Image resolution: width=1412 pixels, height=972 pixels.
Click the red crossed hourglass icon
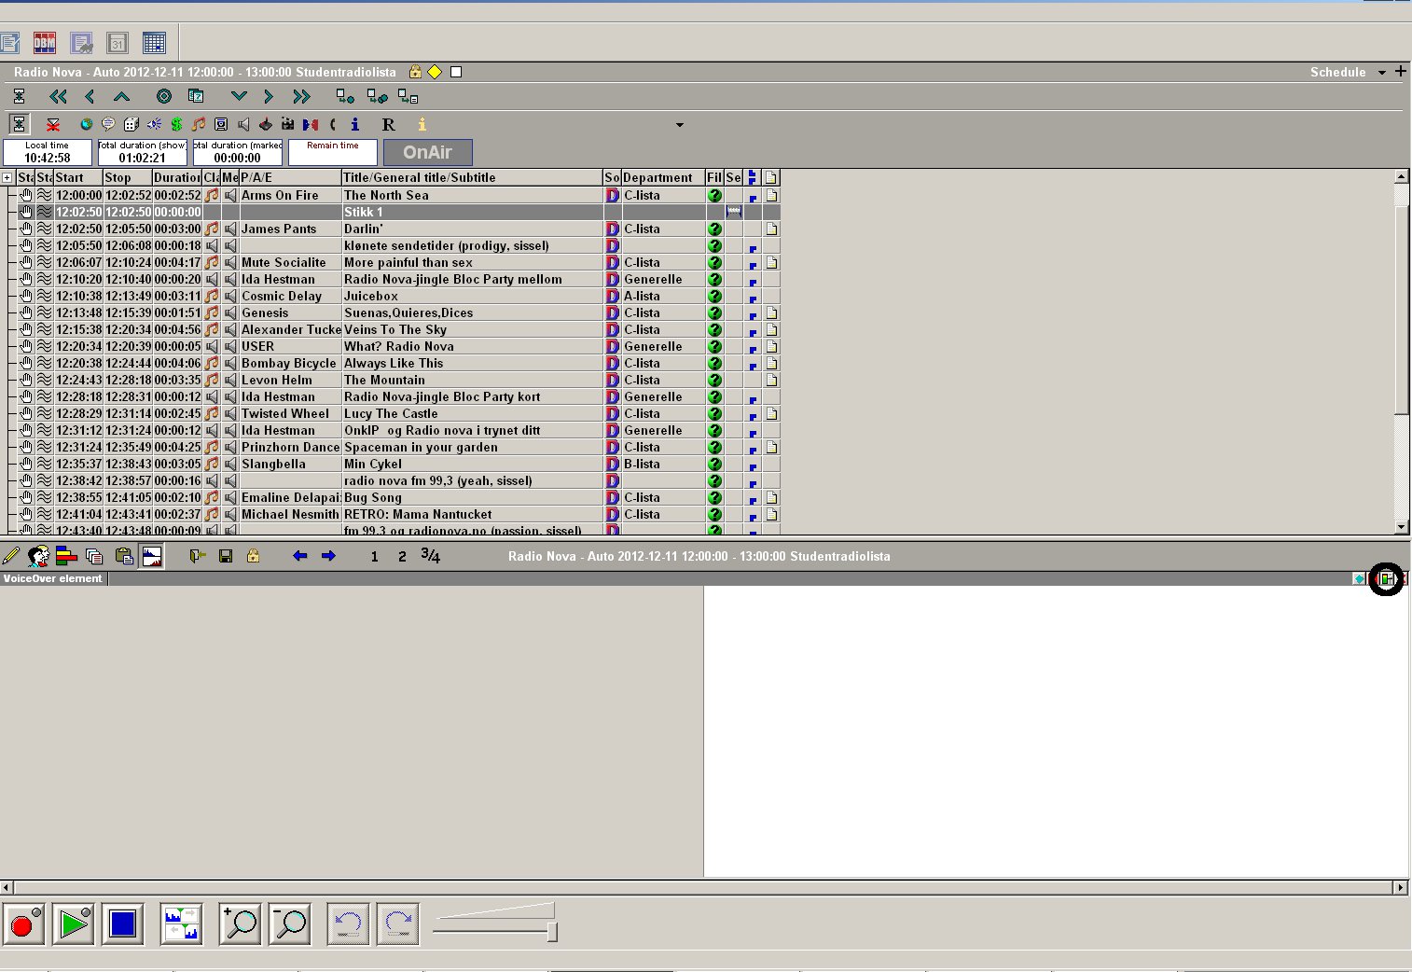[53, 124]
